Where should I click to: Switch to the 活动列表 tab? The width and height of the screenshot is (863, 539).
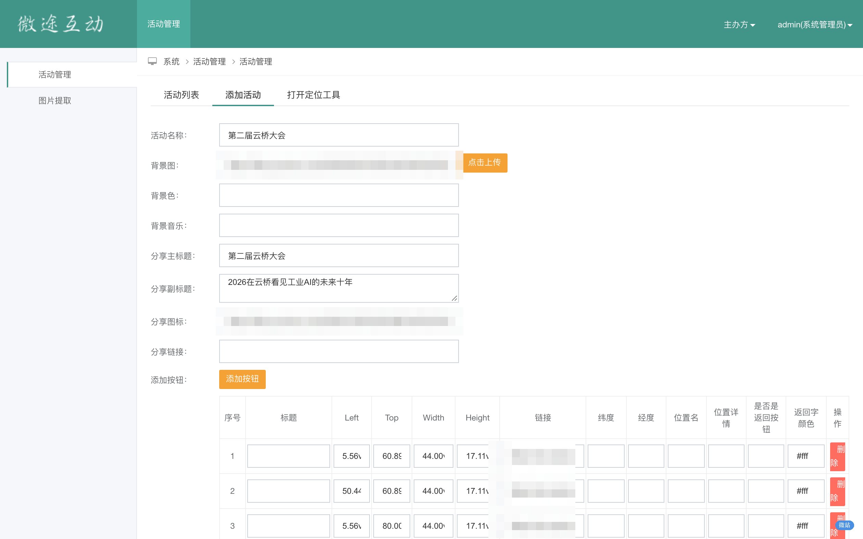(182, 95)
